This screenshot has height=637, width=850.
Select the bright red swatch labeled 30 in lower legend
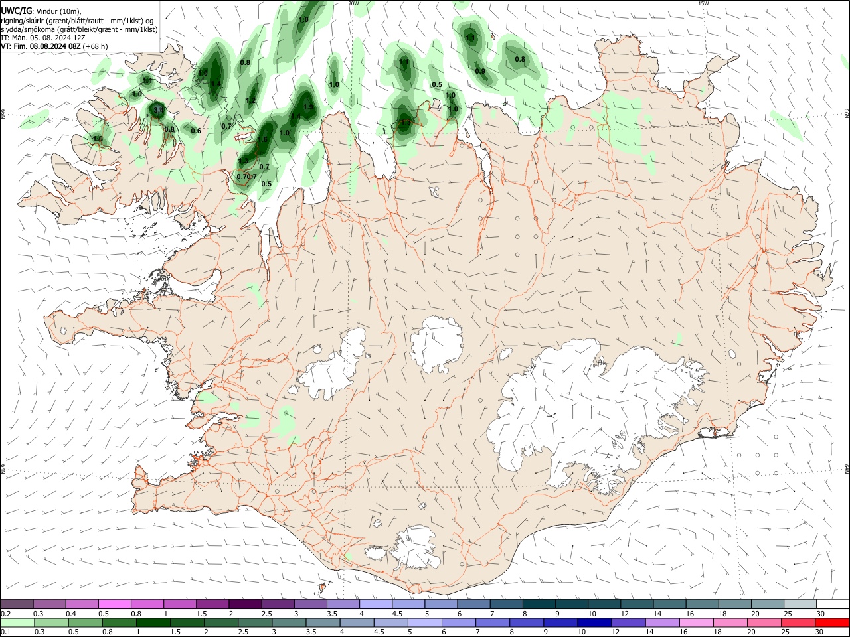pos(833,623)
